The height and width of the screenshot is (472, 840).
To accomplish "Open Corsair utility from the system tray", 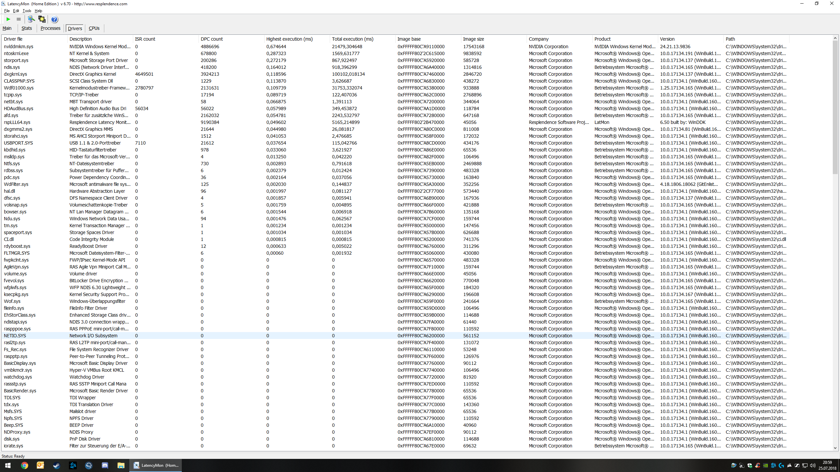I will coord(789,465).
